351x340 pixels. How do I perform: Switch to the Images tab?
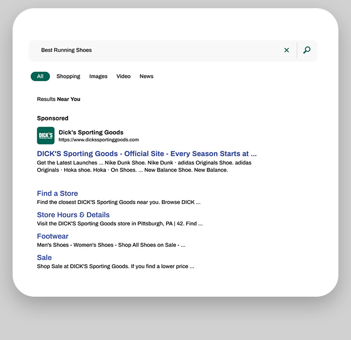[98, 76]
